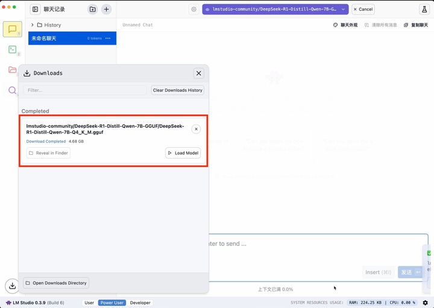Viewport: 434px width, 308px height.
Task: Open the Developer terminal sidebar icon
Action: [x=13, y=49]
